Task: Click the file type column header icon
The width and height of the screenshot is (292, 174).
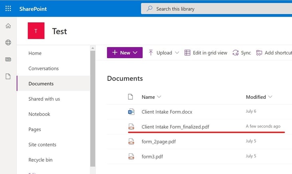Action: click(130, 97)
